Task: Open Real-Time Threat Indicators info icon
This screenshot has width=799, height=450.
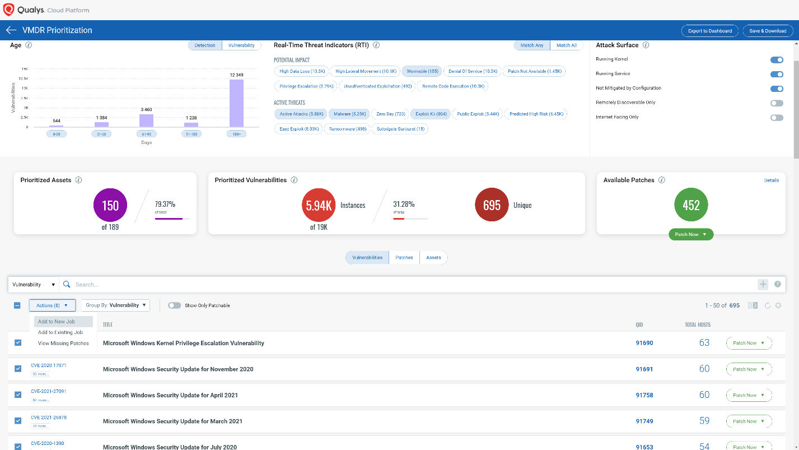Action: click(x=376, y=45)
